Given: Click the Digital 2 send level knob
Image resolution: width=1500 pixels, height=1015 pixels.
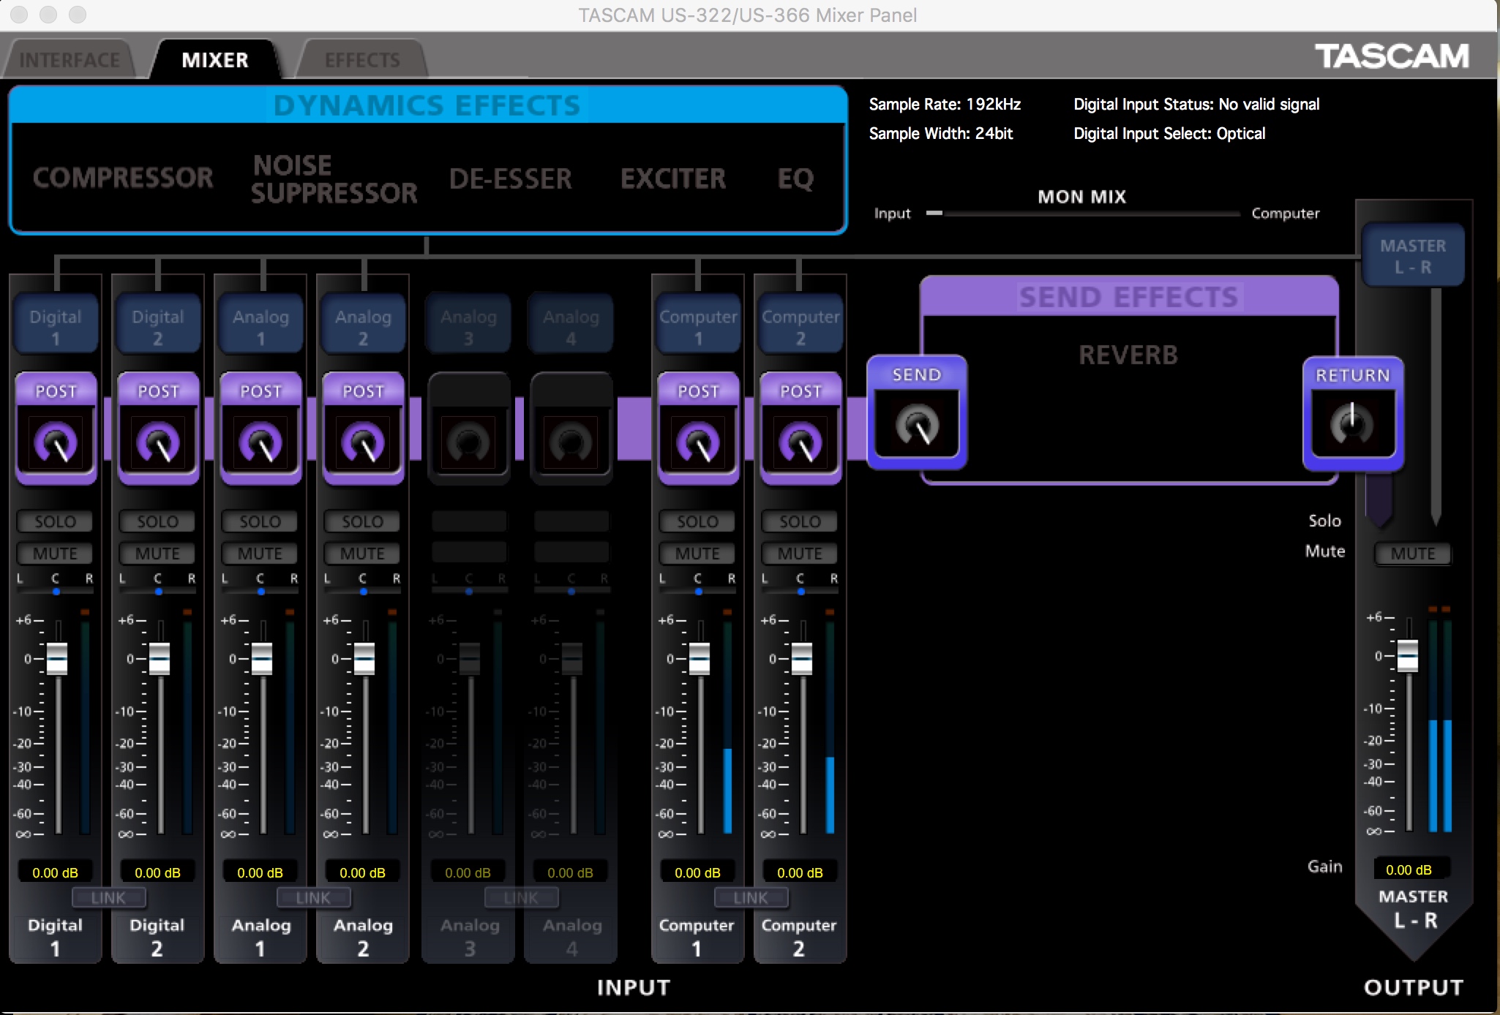Looking at the screenshot, I should coord(158,442).
